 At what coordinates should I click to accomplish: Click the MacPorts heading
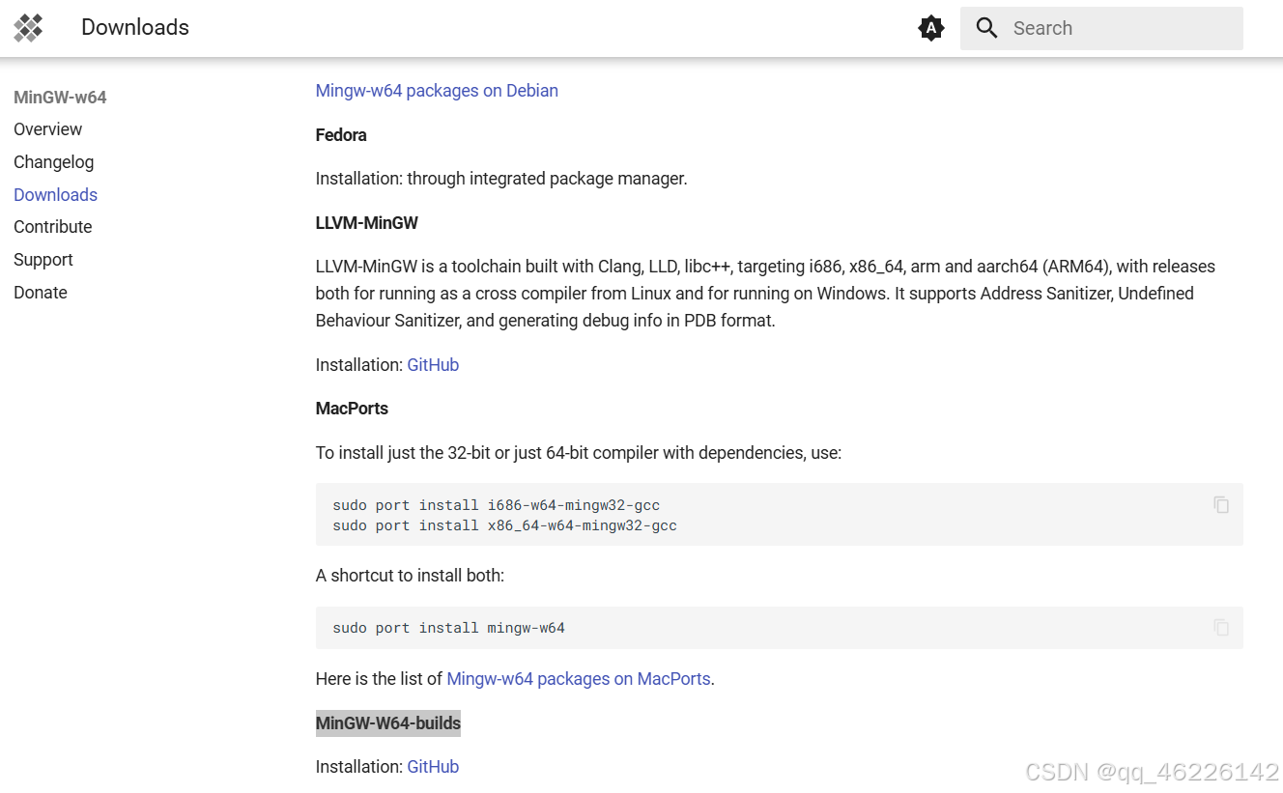click(x=352, y=409)
